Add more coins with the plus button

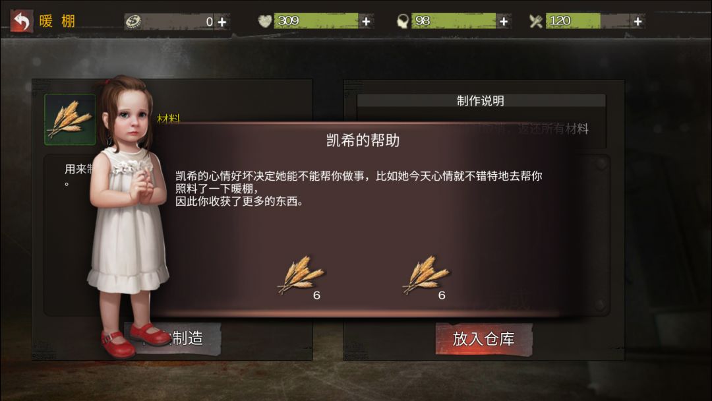coord(222,22)
